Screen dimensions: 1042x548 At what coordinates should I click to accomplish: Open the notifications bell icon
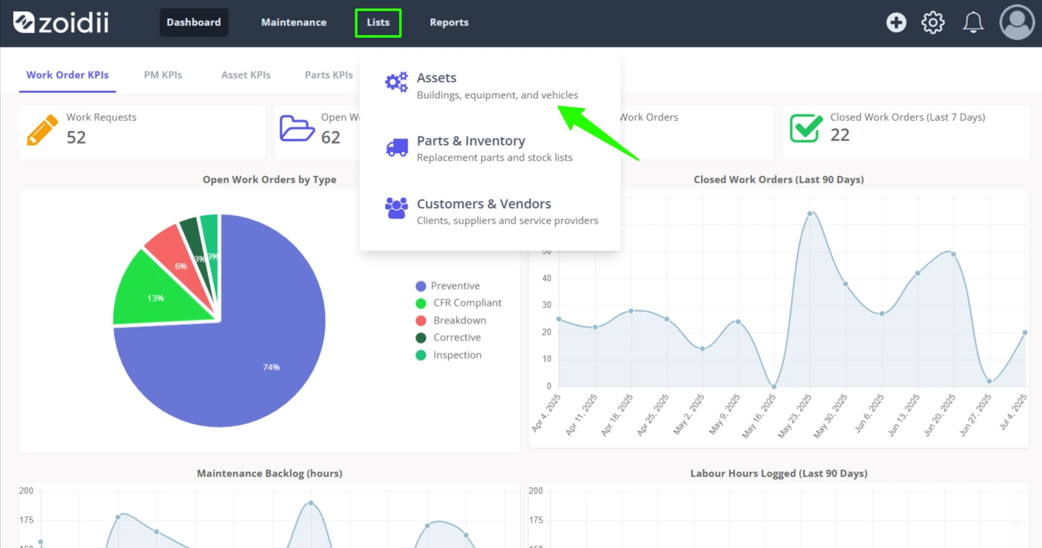pyautogui.click(x=973, y=23)
